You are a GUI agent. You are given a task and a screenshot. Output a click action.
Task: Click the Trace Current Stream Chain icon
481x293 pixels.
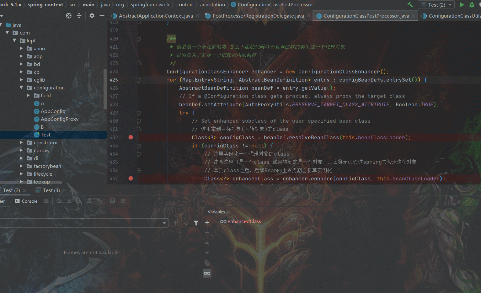pos(123,201)
